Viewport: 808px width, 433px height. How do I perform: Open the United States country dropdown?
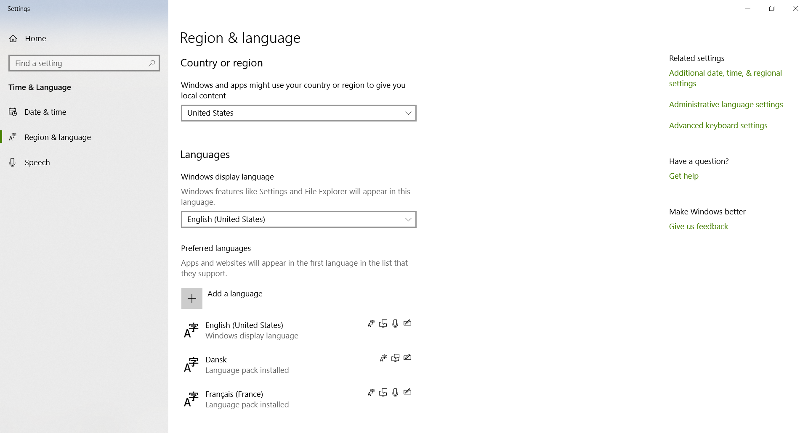coord(299,113)
